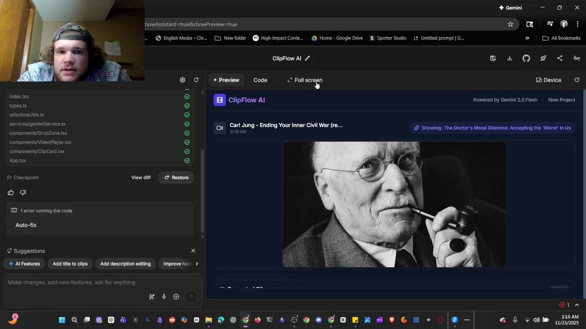The image size is (586, 329).
Task: Click the crossed-eye hide icon in header
Action: point(577,58)
